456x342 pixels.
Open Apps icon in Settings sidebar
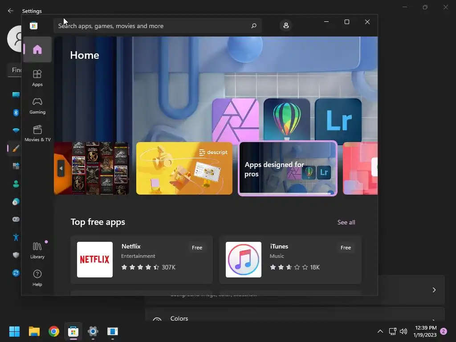point(16,166)
